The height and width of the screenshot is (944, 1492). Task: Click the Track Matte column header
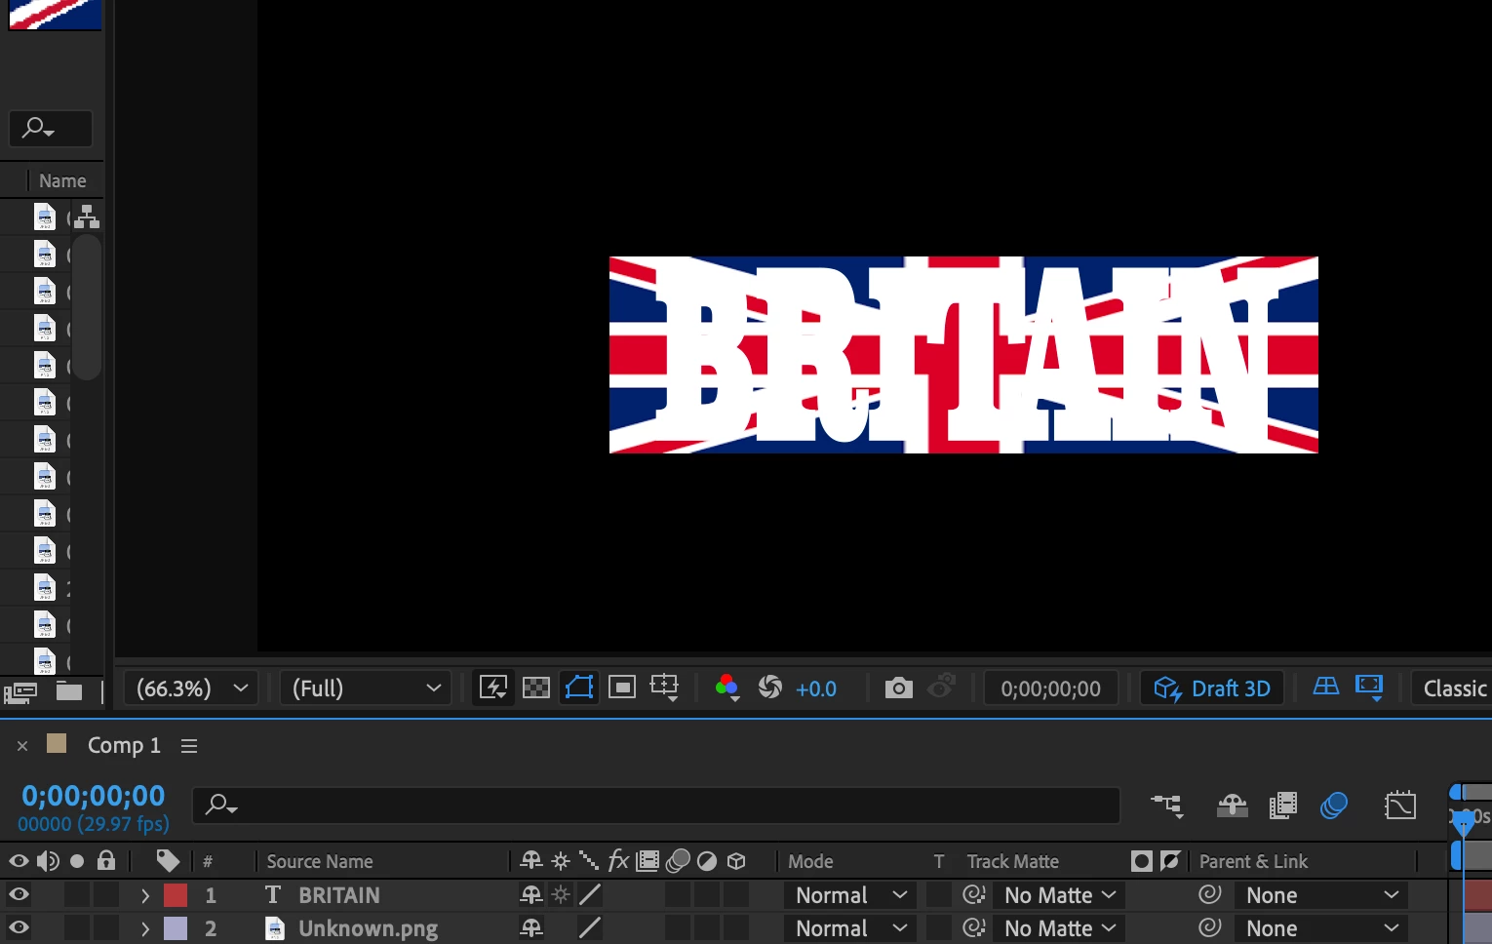pyautogui.click(x=1013, y=862)
